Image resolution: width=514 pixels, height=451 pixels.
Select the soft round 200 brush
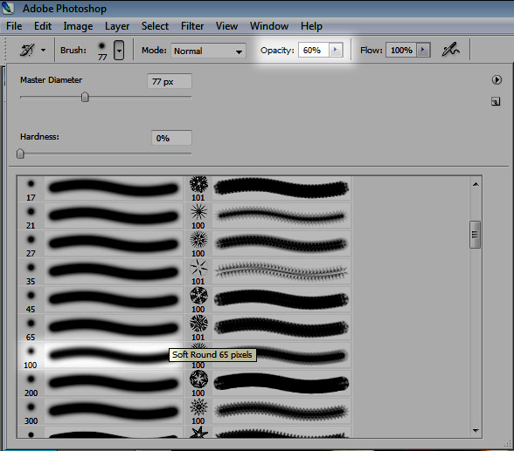[100, 384]
